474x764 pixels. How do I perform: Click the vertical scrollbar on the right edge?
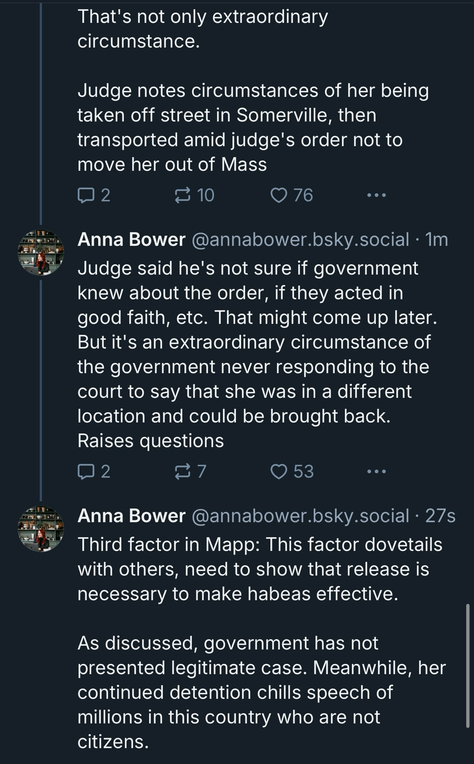[468, 667]
